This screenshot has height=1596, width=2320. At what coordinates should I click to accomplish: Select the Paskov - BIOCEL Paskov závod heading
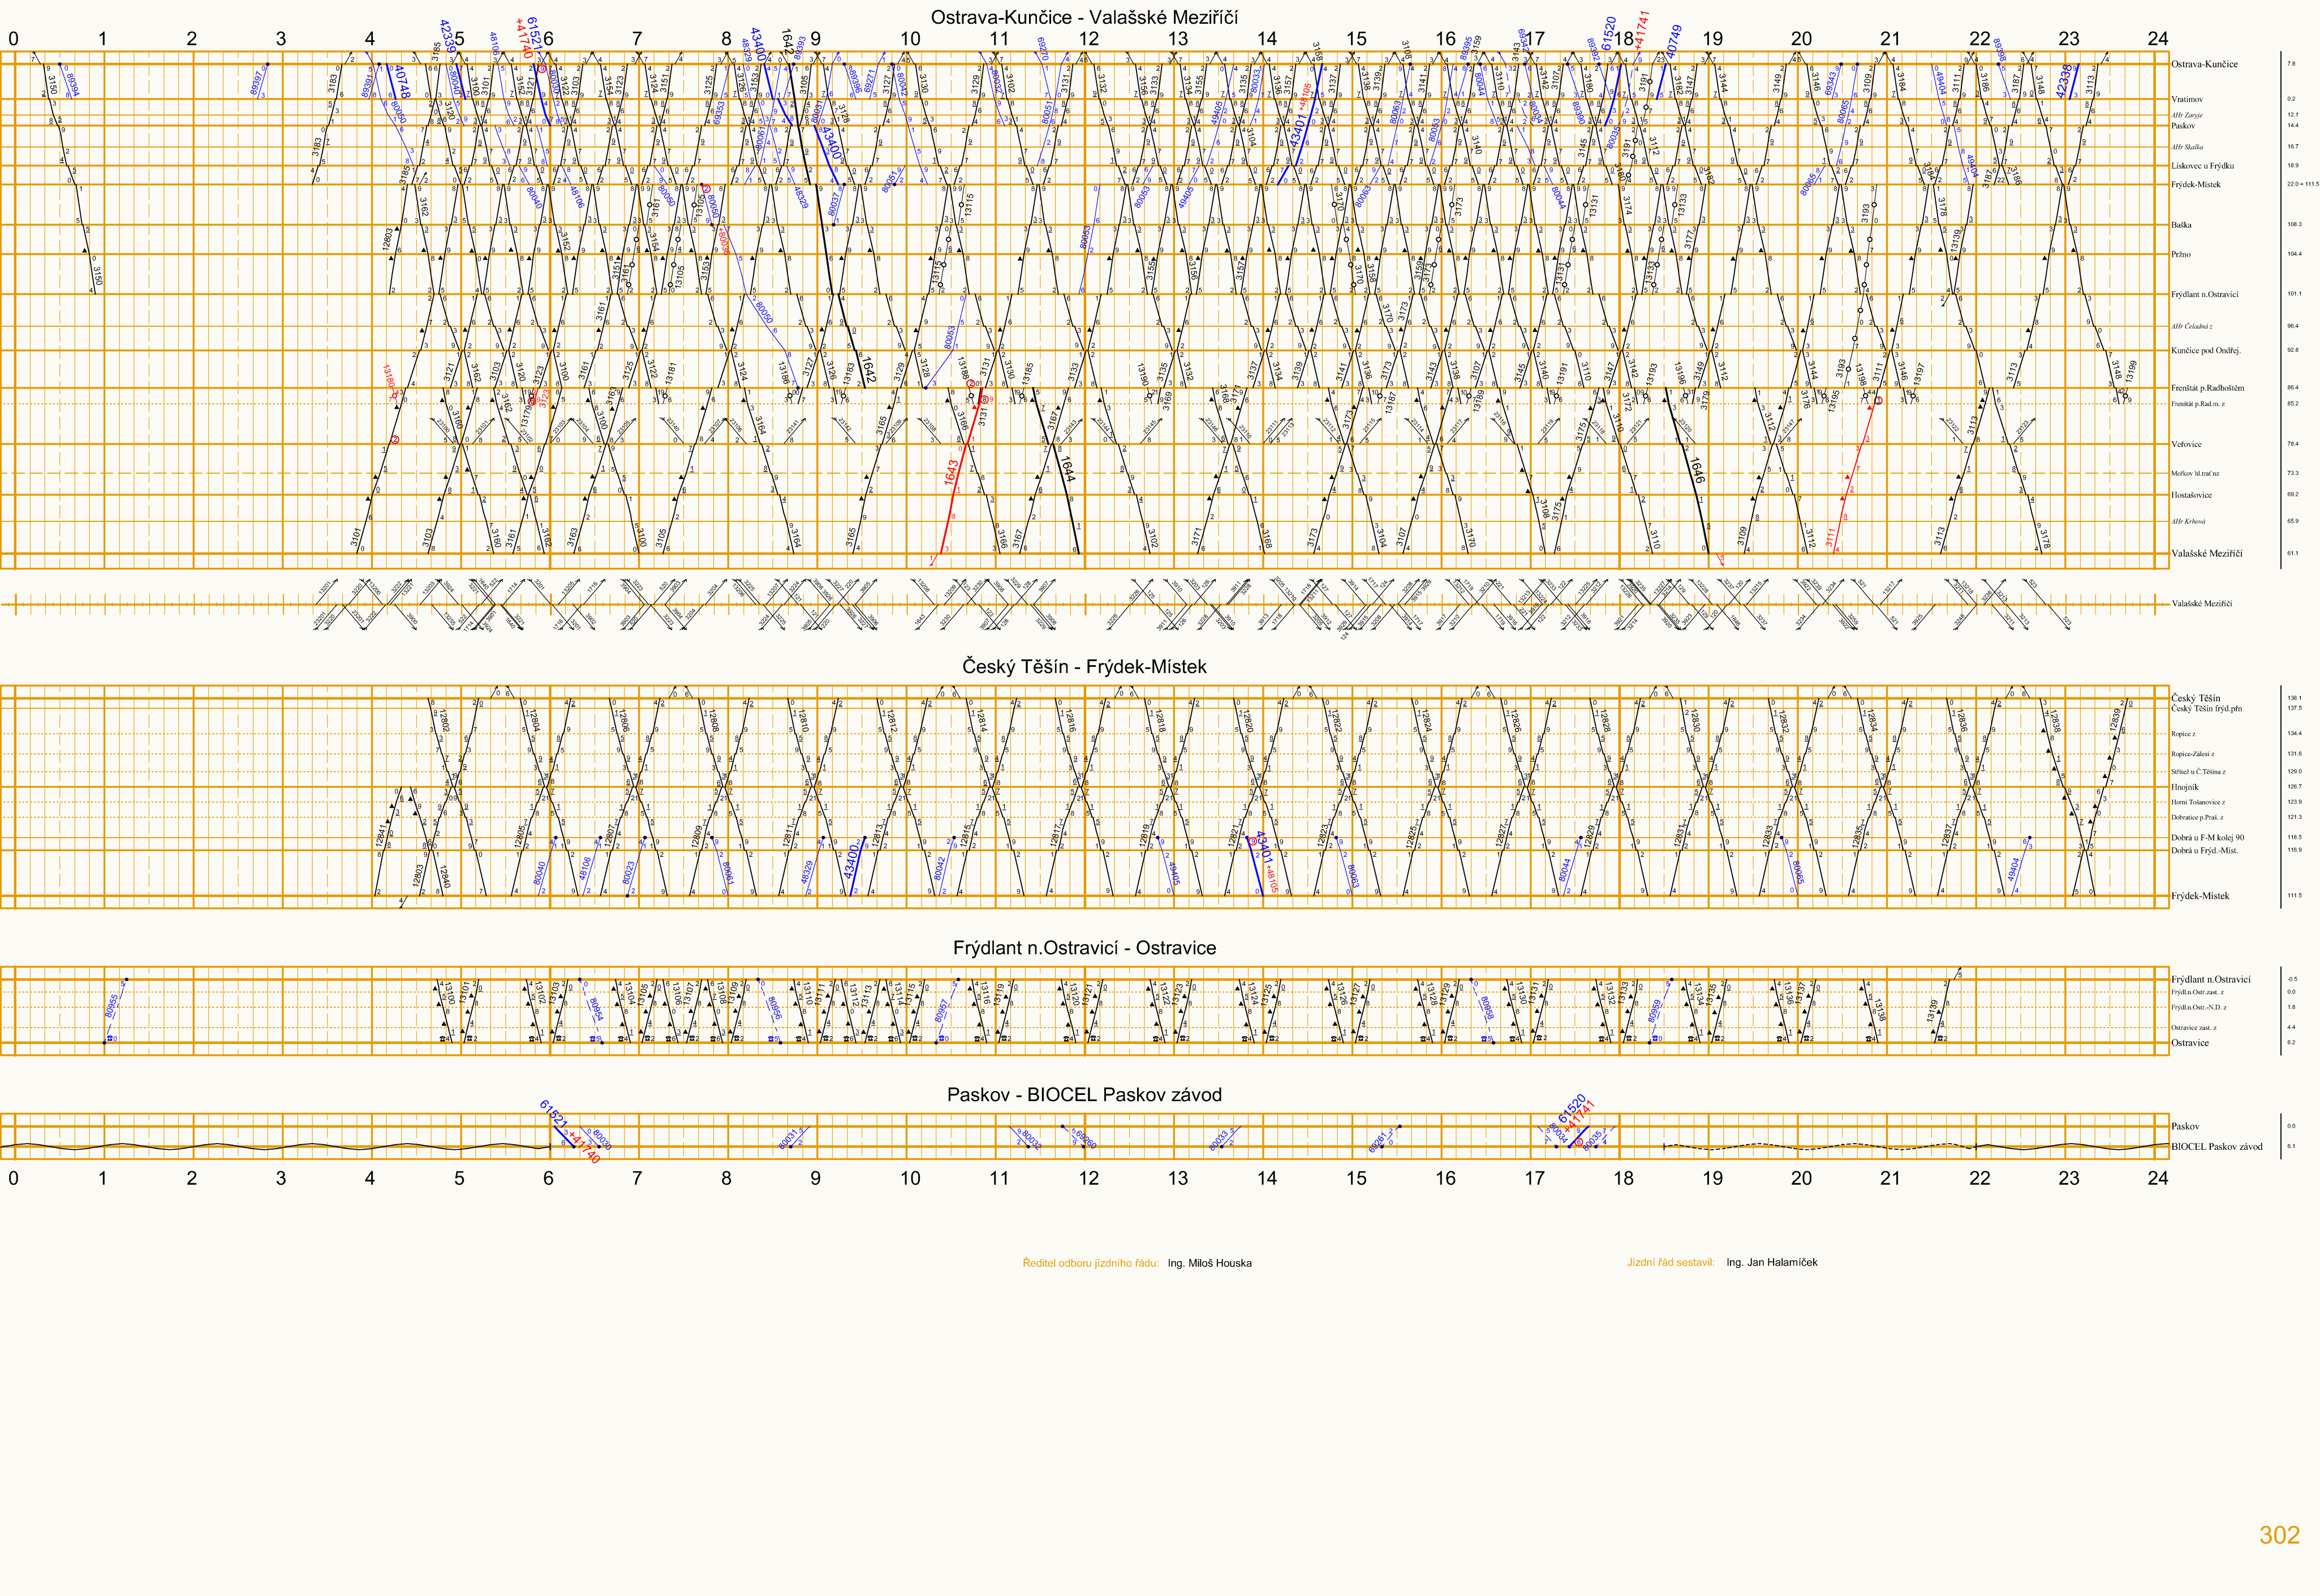pyautogui.click(x=1084, y=1094)
